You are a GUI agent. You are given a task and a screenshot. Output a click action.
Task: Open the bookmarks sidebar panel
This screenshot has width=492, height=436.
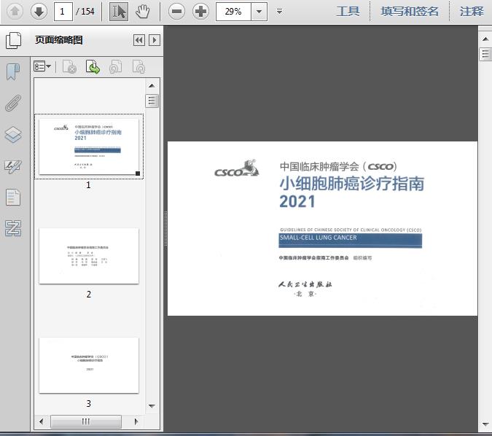tap(13, 72)
